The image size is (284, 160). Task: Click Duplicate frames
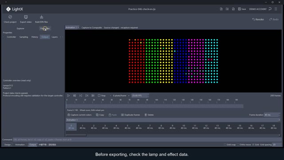pyautogui.click(x=130, y=115)
